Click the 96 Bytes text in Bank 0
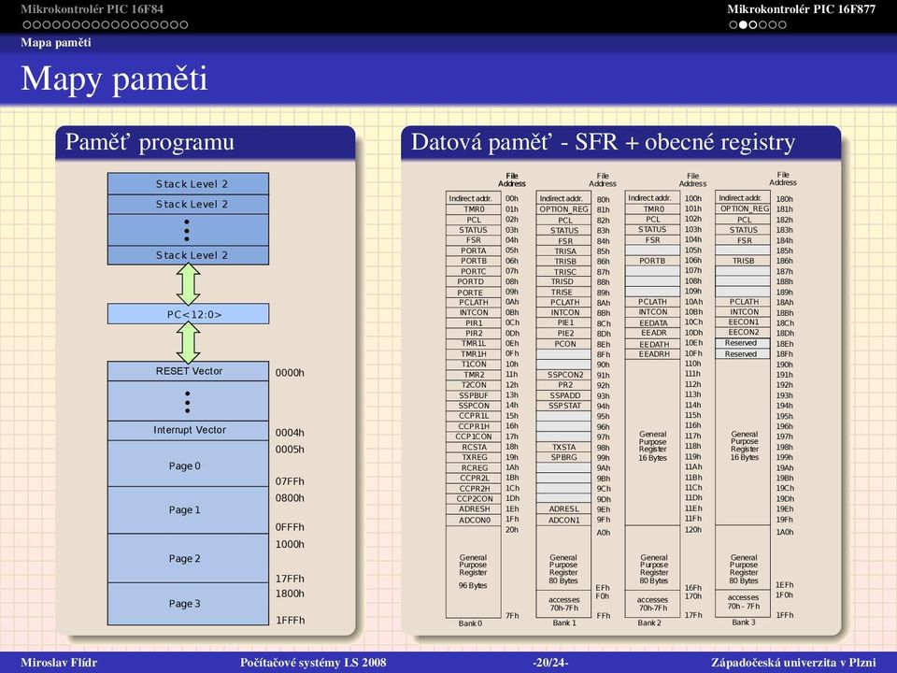 (x=473, y=585)
